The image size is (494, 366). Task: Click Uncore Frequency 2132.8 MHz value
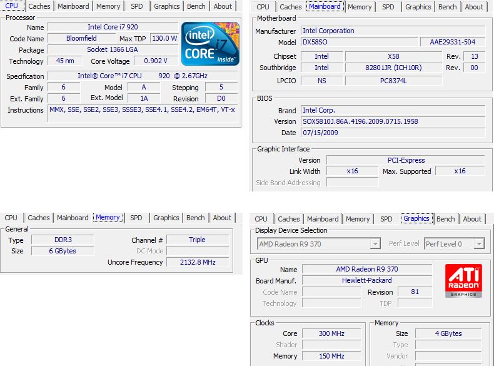tap(198, 262)
